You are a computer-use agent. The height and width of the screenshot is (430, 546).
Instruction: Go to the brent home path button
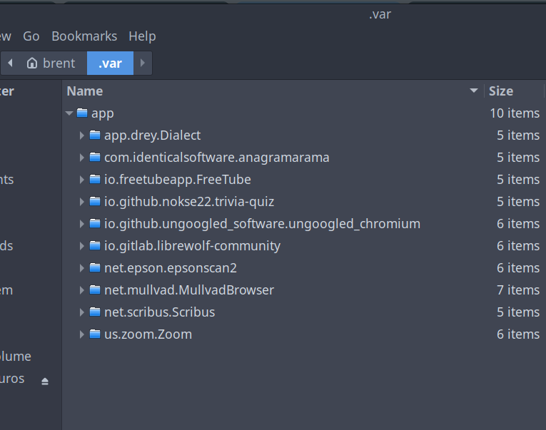tap(51, 63)
